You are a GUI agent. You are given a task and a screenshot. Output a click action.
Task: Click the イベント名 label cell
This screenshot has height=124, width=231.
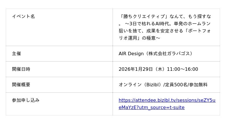tap(23, 16)
